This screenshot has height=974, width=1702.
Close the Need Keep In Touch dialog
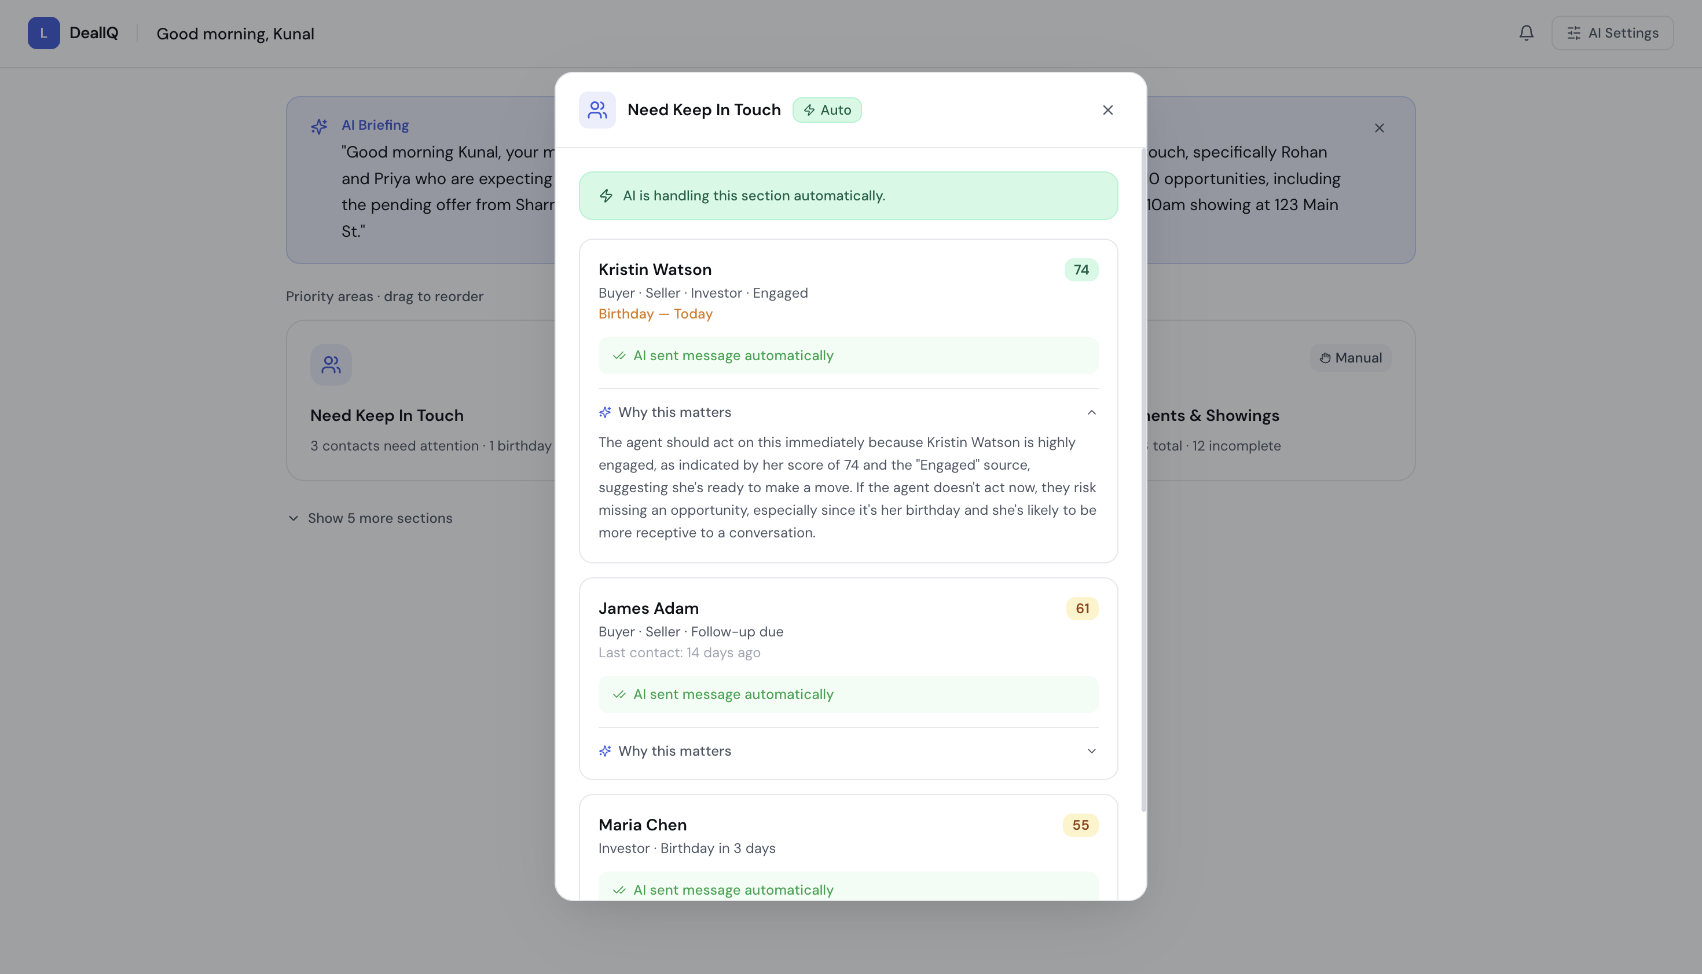[x=1107, y=109]
